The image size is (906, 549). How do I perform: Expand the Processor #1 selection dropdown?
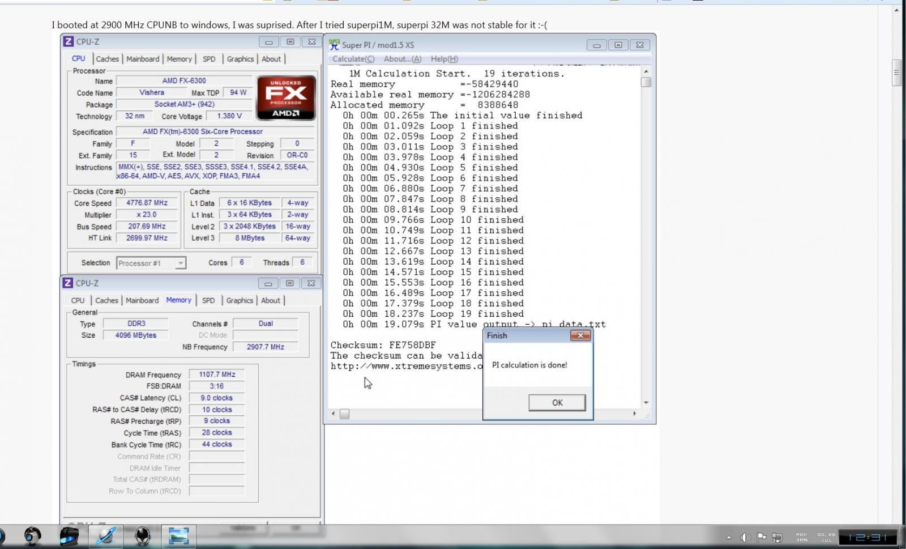click(180, 263)
